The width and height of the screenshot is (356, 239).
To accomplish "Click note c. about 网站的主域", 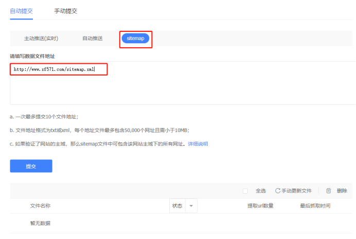I will click(x=99, y=144).
